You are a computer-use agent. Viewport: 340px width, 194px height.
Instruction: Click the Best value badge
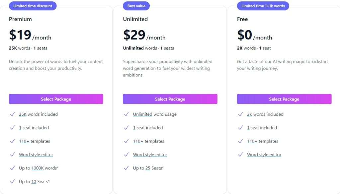[136, 6]
